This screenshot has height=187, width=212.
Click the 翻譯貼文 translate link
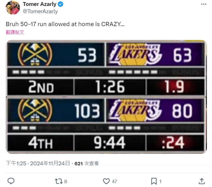point(15,32)
